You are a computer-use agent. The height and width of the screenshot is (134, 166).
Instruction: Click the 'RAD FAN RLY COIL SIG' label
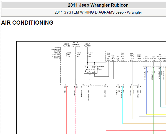[x=122, y=57]
